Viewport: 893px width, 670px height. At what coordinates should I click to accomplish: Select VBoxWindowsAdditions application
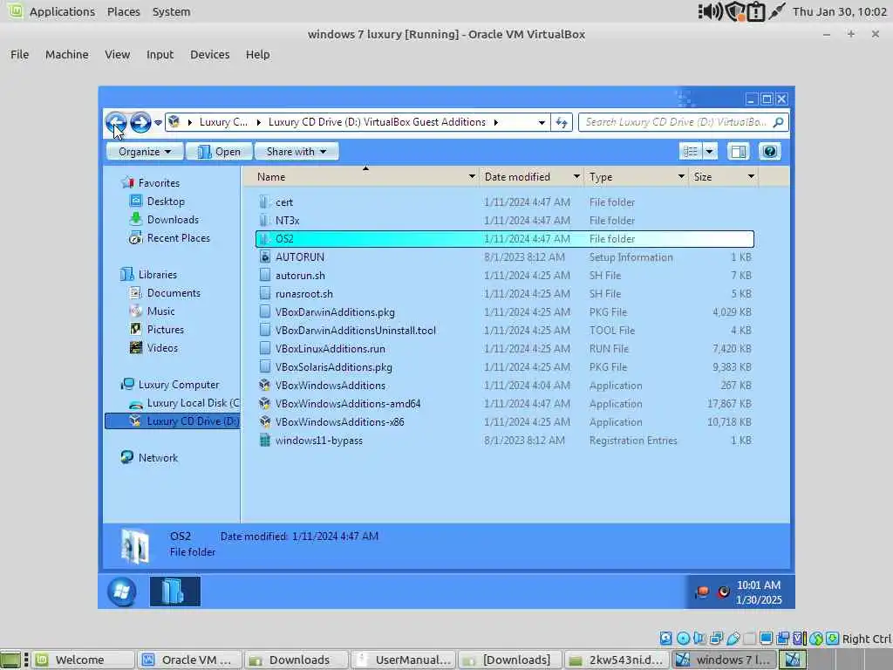(x=330, y=386)
